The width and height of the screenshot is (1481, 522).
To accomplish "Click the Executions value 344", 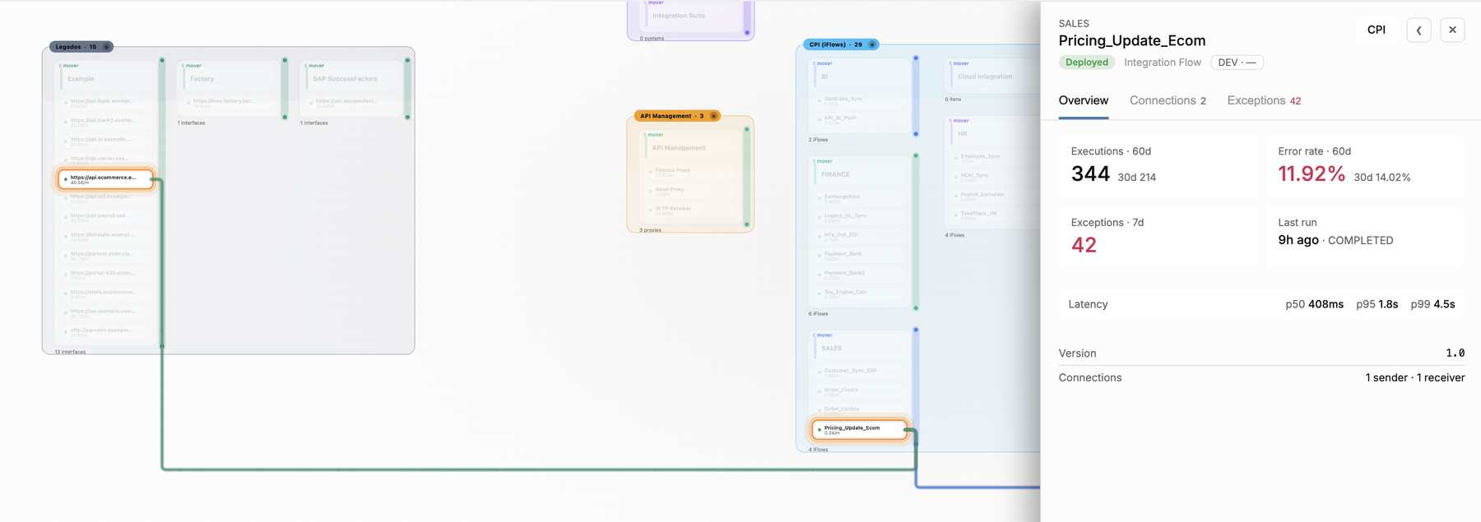I will (1090, 174).
